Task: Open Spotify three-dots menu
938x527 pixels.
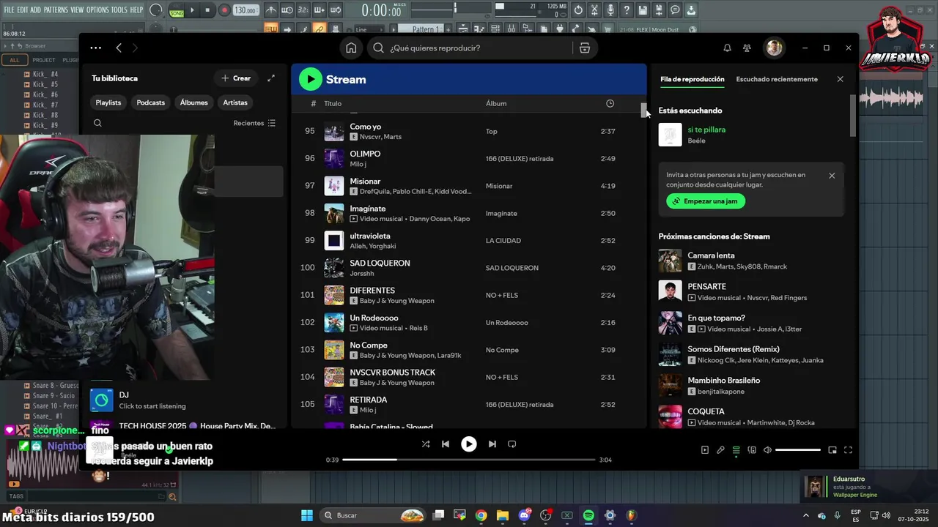Action: [96, 48]
